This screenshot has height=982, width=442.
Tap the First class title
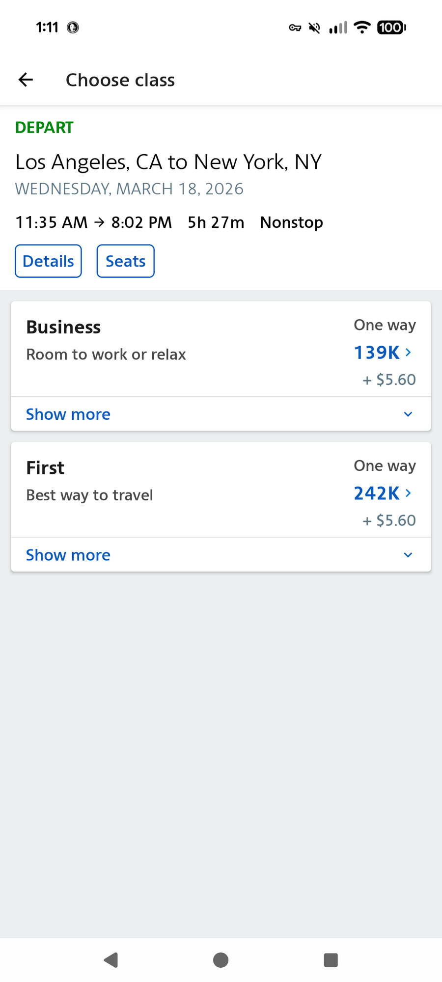[x=45, y=468]
